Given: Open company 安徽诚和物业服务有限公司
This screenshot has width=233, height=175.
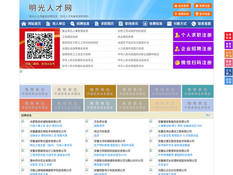Looking at the screenshot, I should click(46, 141).
